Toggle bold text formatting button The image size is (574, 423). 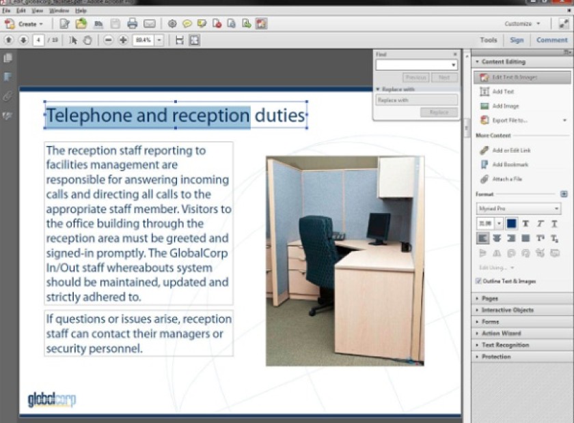525,223
